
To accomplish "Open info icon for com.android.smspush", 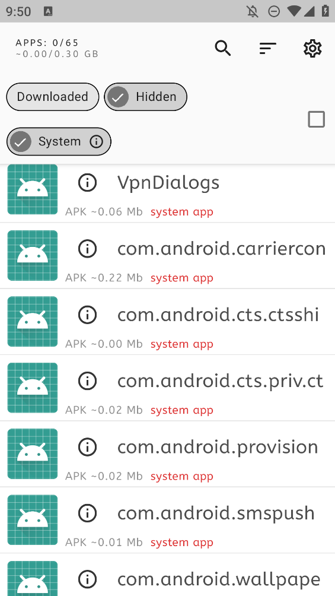I will point(87,513).
